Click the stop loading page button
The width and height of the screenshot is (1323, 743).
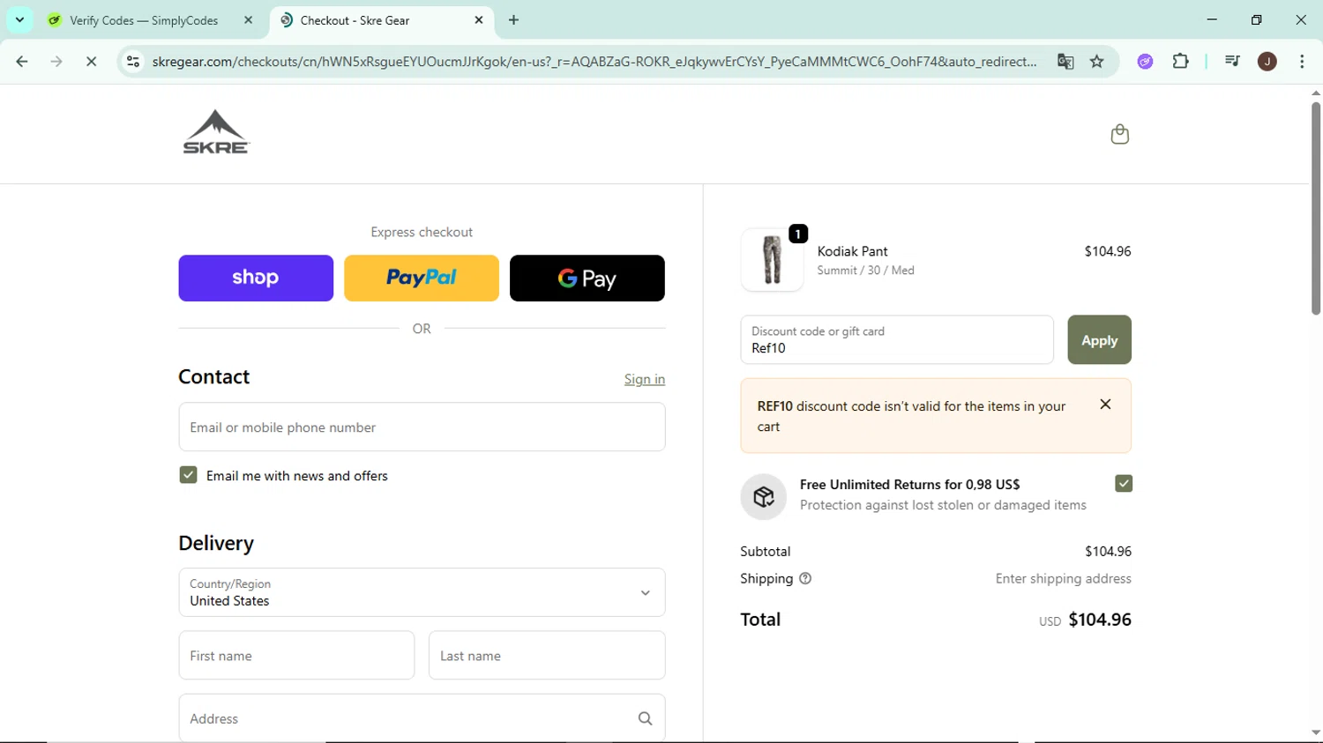point(91,62)
